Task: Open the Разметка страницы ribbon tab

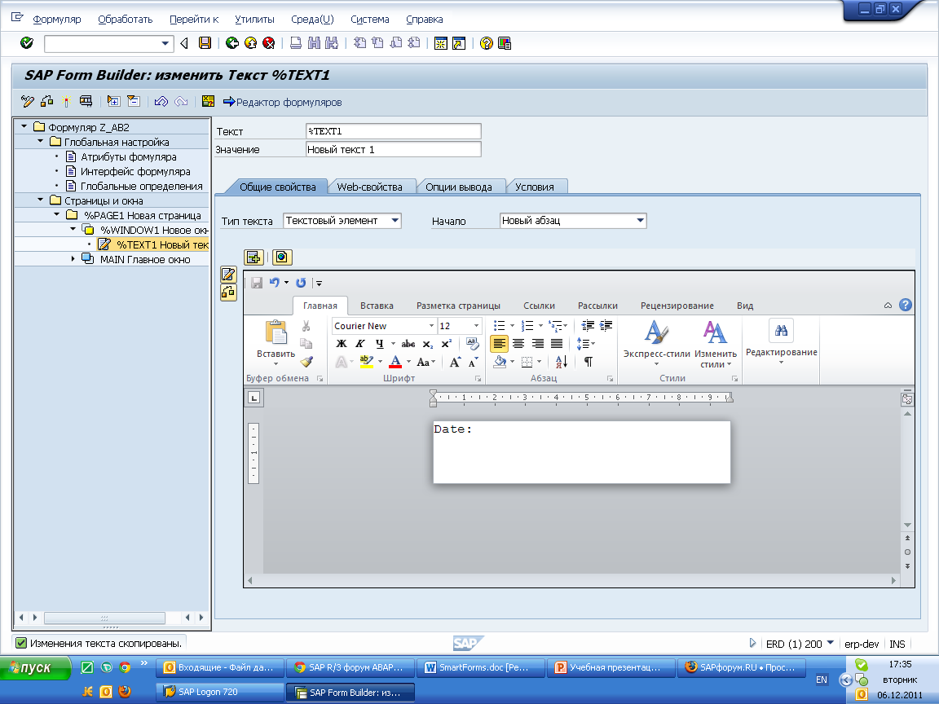Action: 458,306
